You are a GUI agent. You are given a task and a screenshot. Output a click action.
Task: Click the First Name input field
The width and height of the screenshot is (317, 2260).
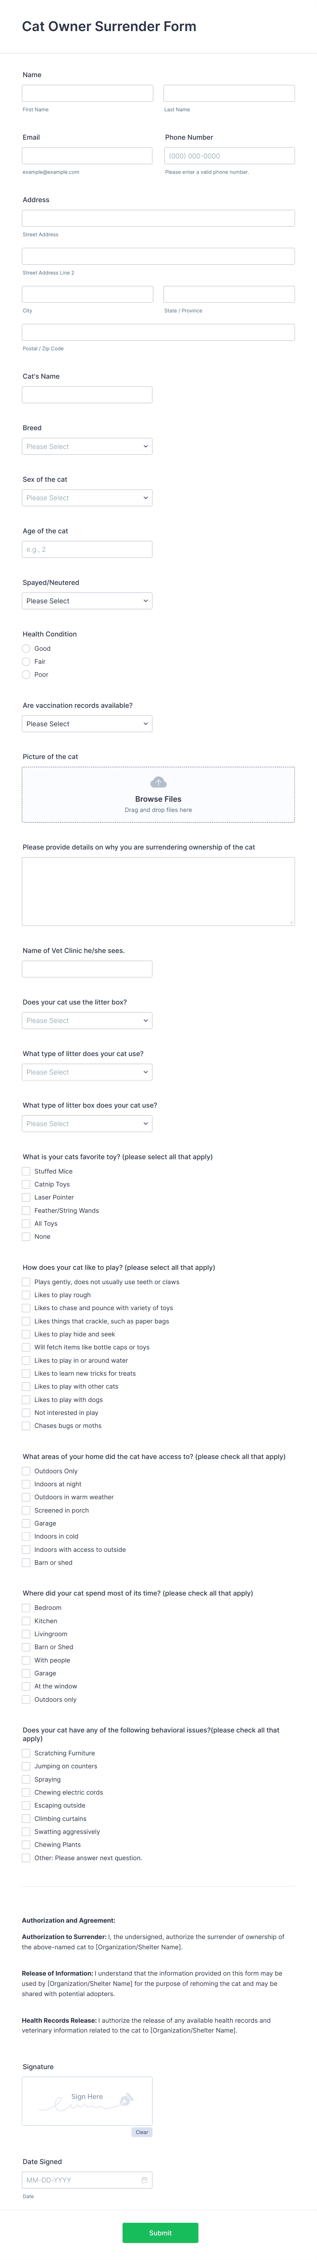[x=87, y=92]
